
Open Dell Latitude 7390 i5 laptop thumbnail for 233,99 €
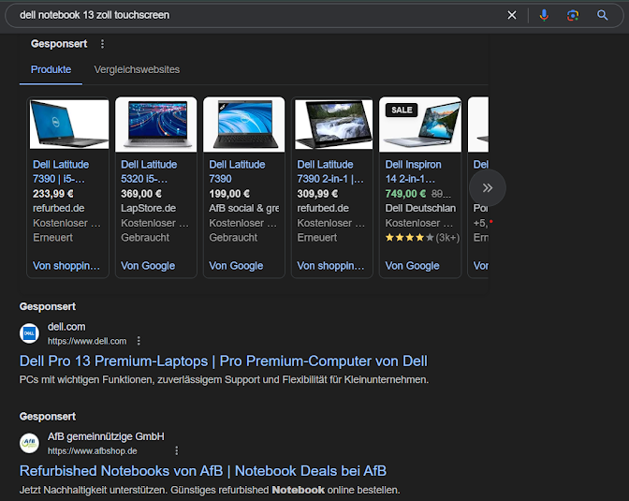[69, 125]
